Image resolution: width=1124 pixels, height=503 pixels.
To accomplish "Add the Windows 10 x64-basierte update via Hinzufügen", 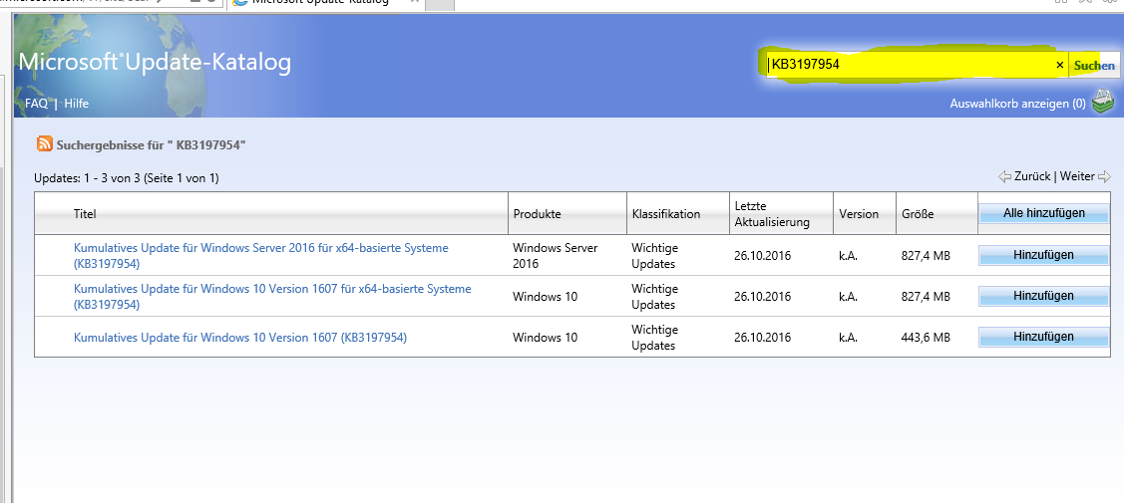I will [x=1043, y=296].
